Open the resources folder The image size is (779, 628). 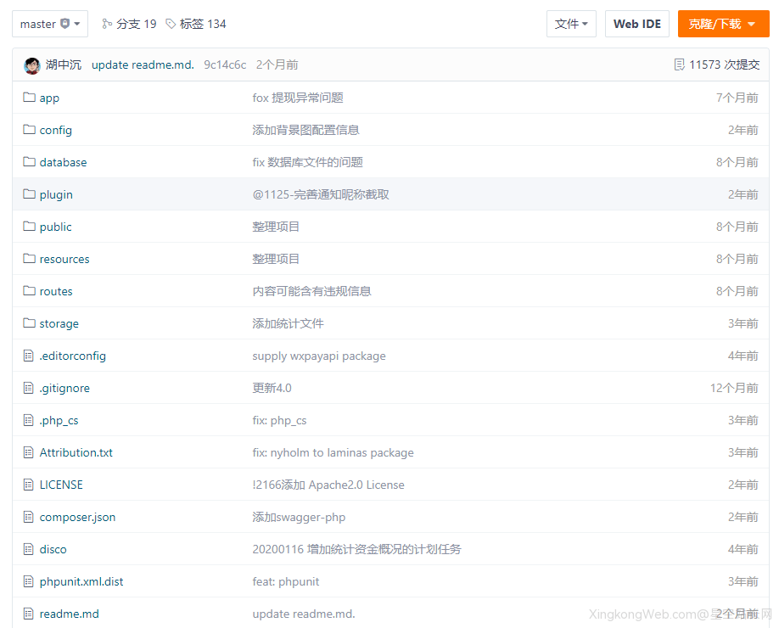[64, 260]
